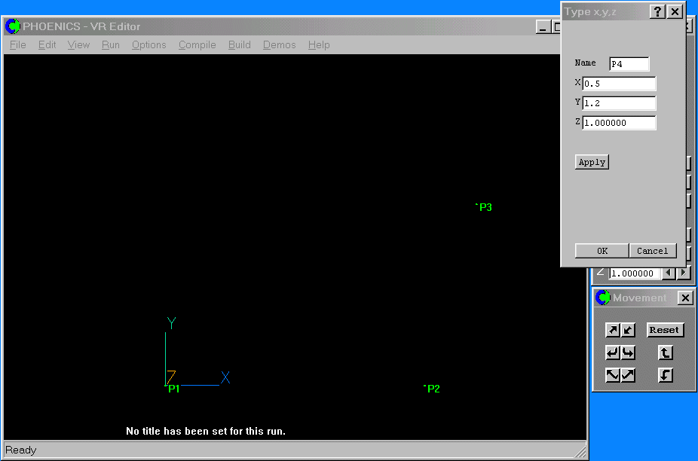Click the up-right diagonal arrow in Movement panel
This screenshot has width=698, height=461.
point(613,330)
